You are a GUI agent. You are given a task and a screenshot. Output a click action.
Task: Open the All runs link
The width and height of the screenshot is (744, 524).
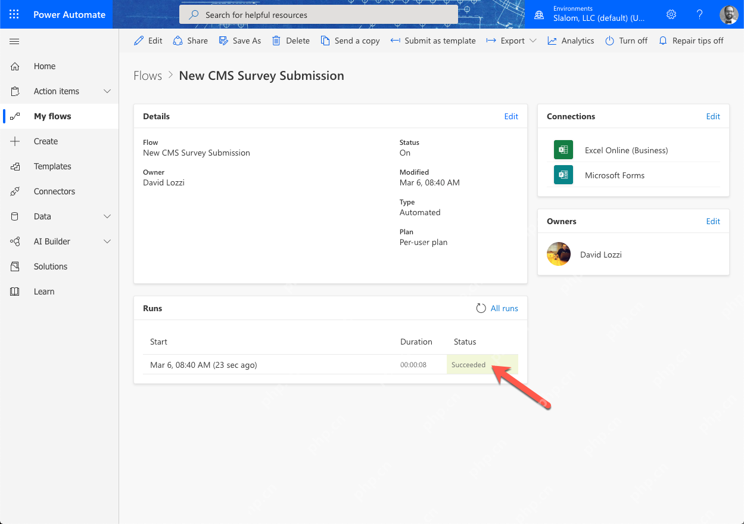coord(504,308)
